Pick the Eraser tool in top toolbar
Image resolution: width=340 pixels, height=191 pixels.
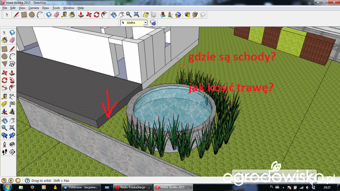click(56, 15)
